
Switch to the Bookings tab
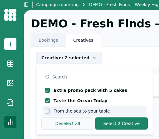48,40
